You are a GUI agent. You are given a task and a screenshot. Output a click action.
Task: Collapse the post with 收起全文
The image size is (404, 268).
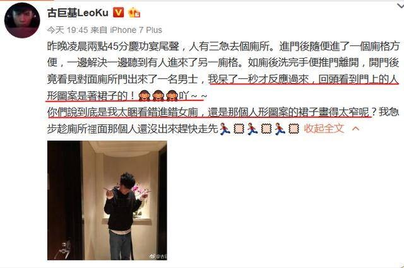324,128
